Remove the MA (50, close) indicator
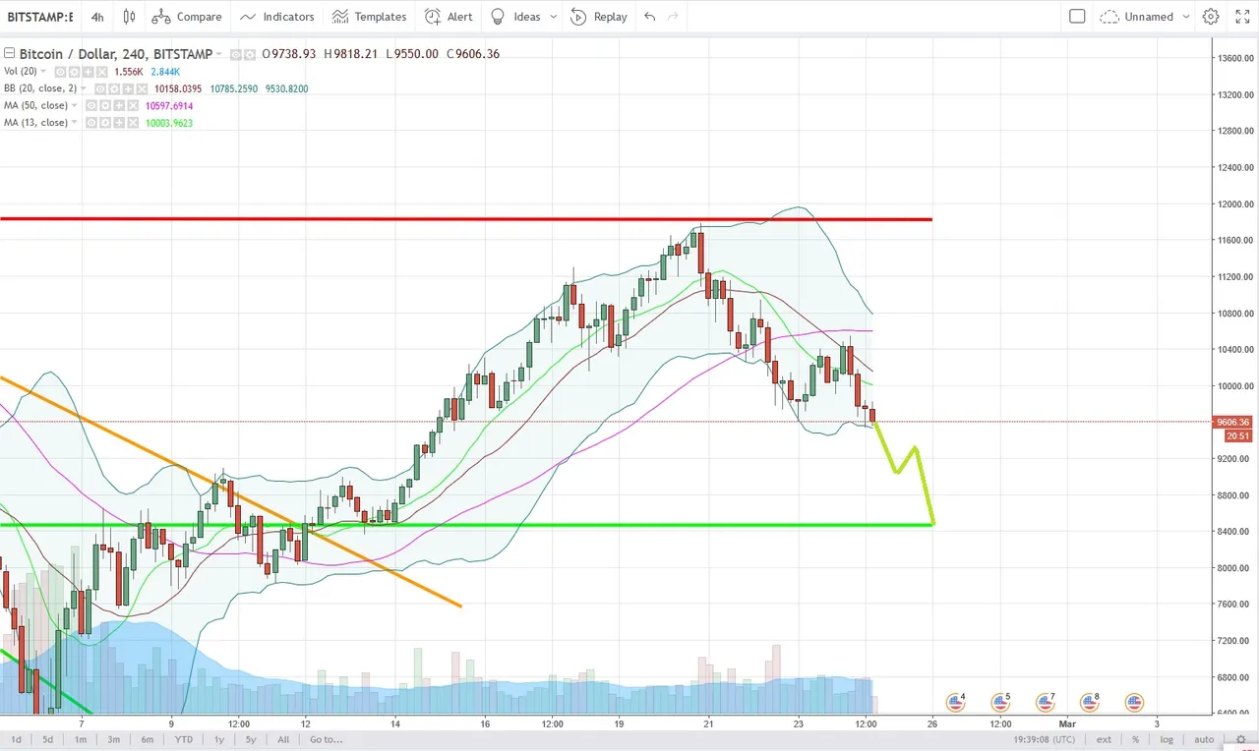 click(133, 106)
